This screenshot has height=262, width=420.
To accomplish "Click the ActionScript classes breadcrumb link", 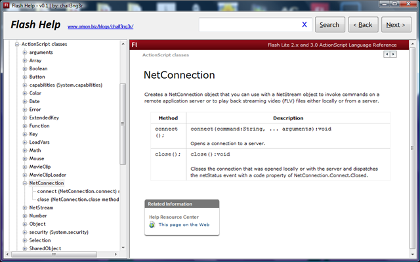I will point(165,55).
